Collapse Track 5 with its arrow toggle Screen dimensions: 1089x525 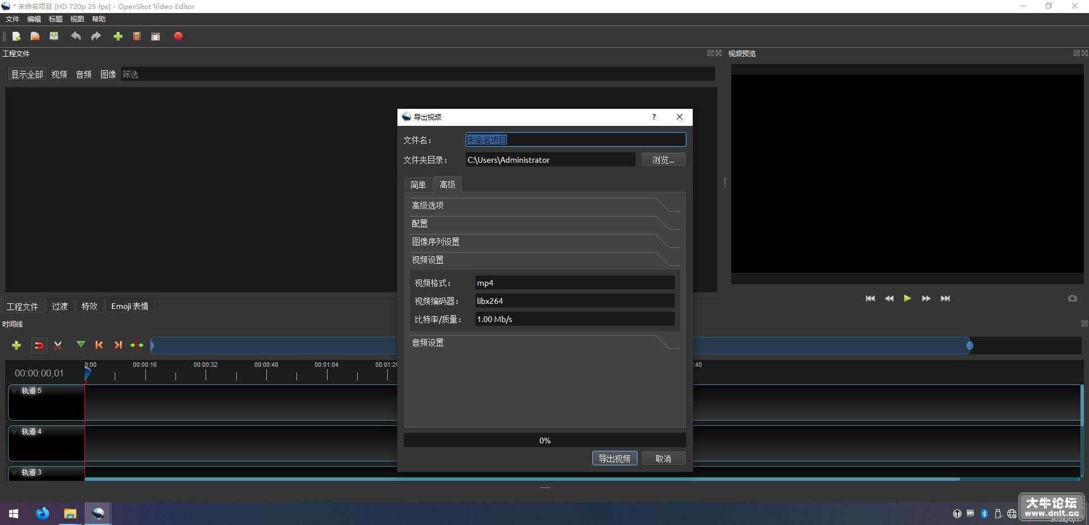pyautogui.click(x=15, y=390)
